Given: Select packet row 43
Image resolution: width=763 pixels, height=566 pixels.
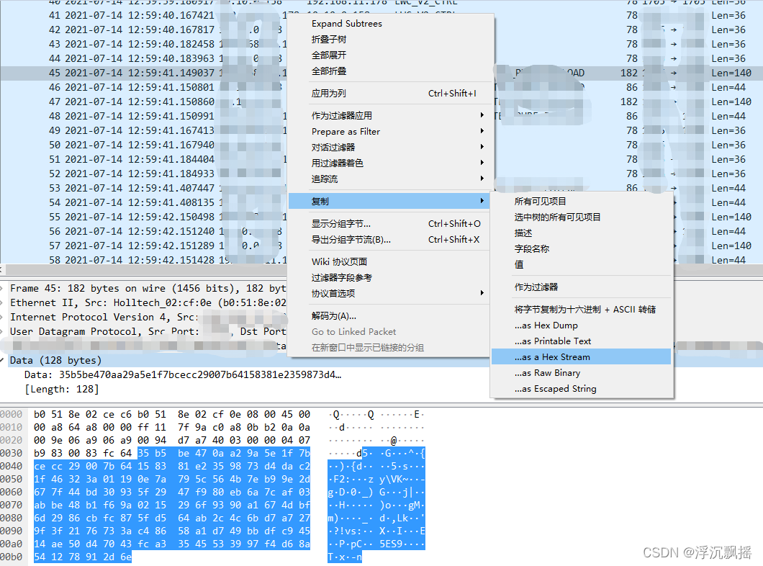Looking at the screenshot, I should 381,45.
